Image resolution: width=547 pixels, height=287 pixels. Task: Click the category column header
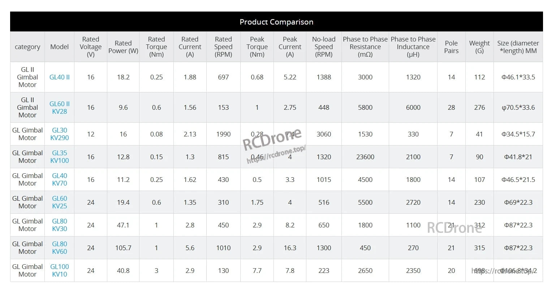27,47
